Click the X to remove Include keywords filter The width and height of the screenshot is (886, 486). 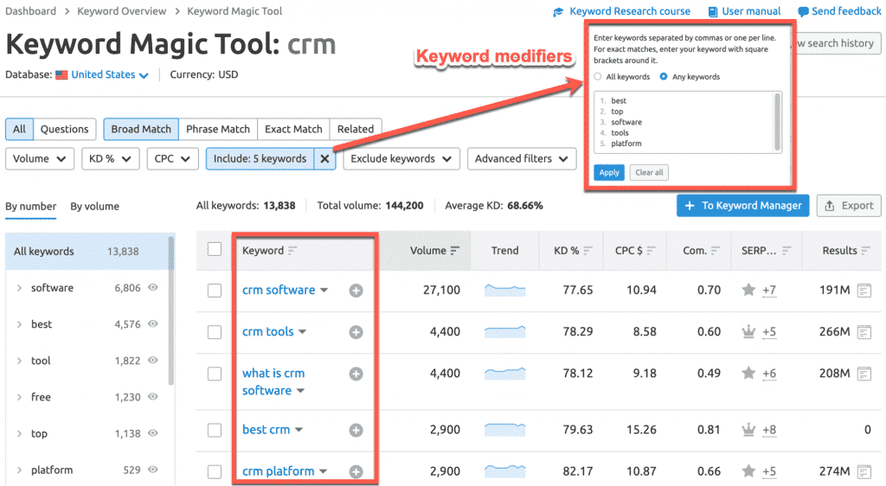[324, 159]
